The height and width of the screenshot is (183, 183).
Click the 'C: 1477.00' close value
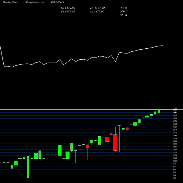point(68,12)
